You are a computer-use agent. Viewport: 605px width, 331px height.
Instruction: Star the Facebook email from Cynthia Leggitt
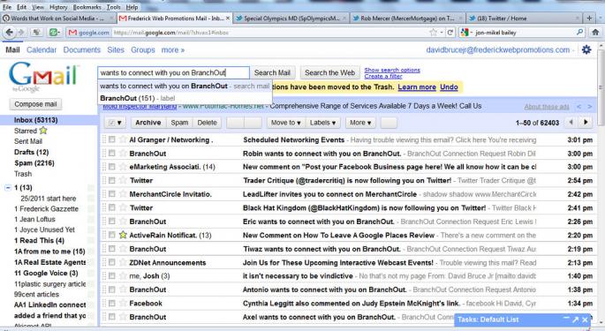point(123,304)
